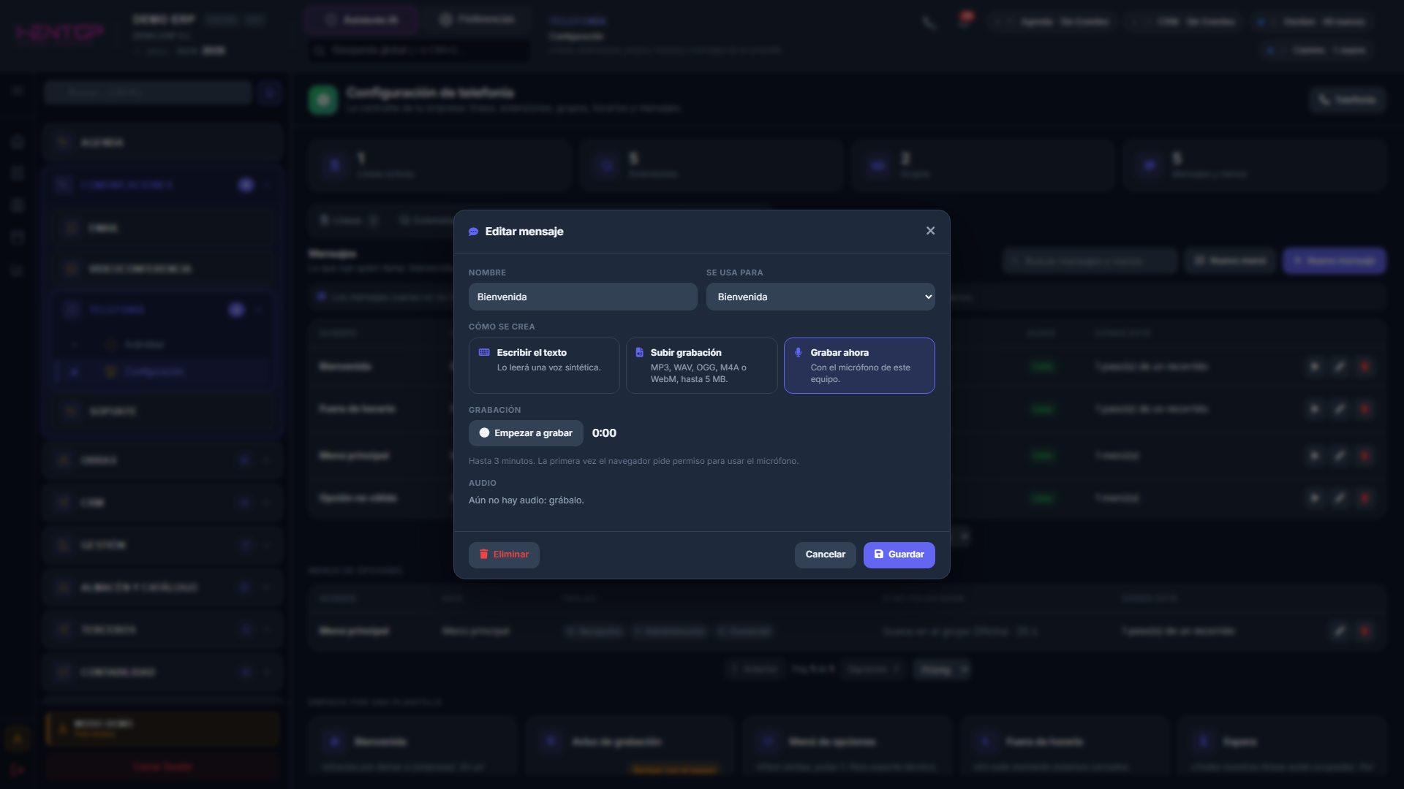Screen dimensions: 1404x789
Task: Select the Escribir el texto option
Action: click(544, 365)
